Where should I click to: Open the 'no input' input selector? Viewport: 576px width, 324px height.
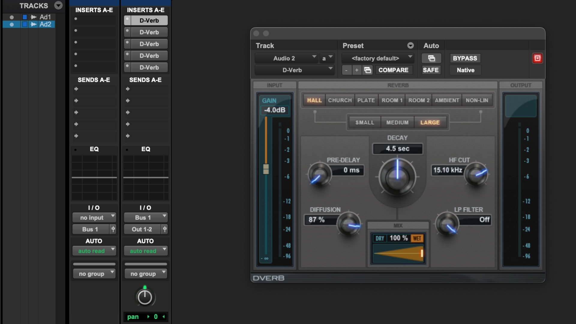(x=94, y=217)
